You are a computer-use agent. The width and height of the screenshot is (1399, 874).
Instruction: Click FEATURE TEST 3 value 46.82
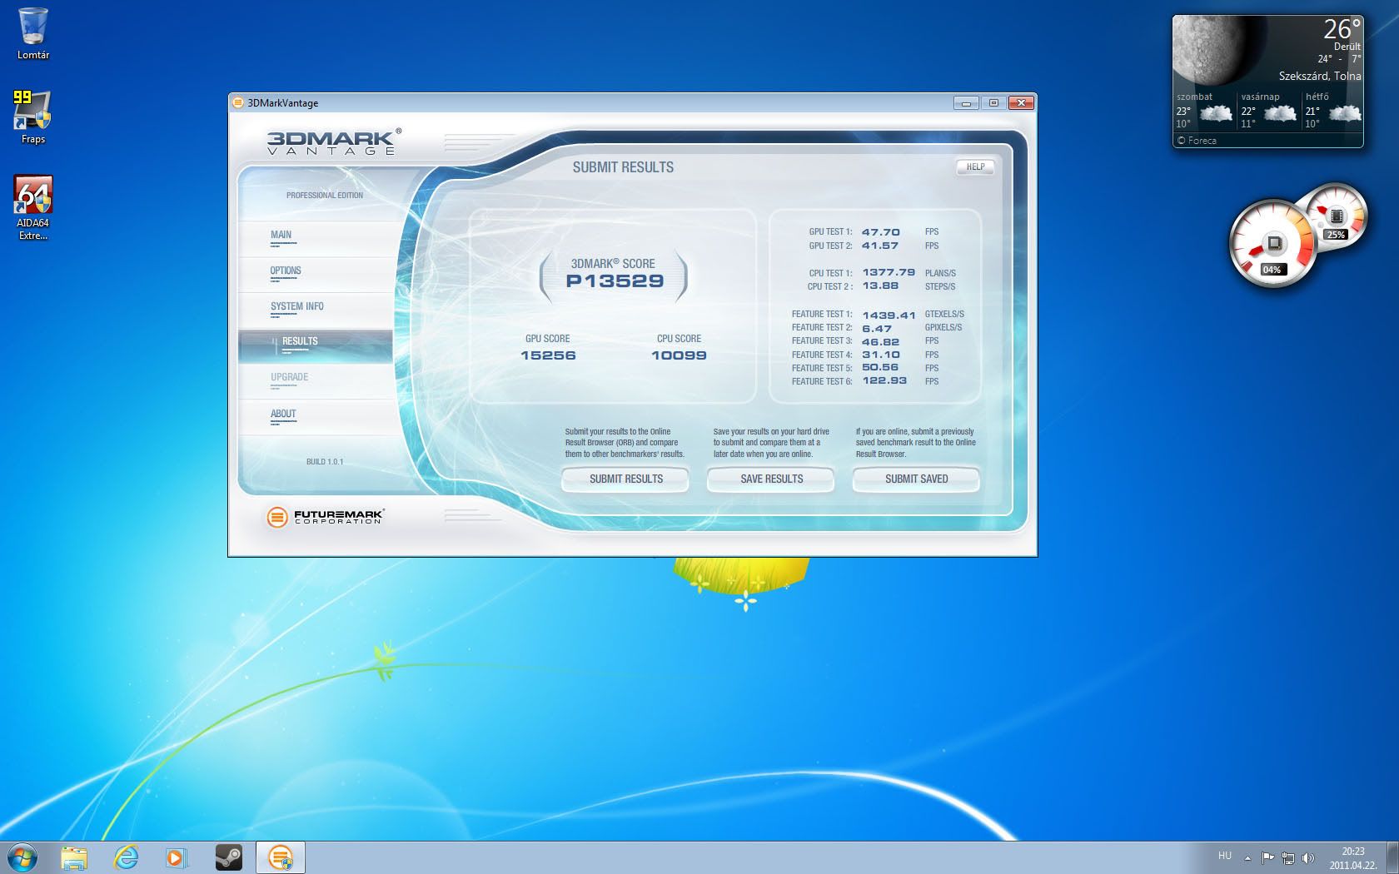click(x=880, y=341)
